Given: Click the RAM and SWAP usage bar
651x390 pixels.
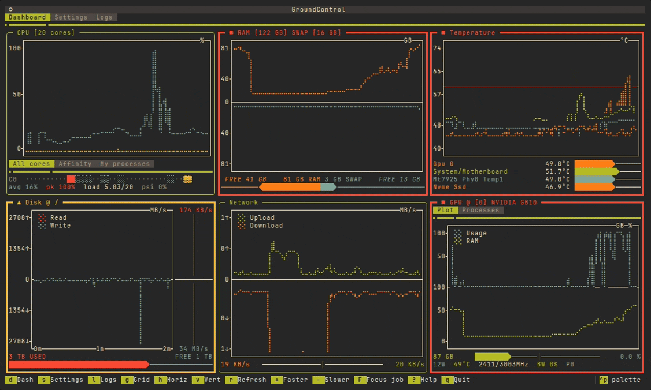Looking at the screenshot, I should (298, 187).
